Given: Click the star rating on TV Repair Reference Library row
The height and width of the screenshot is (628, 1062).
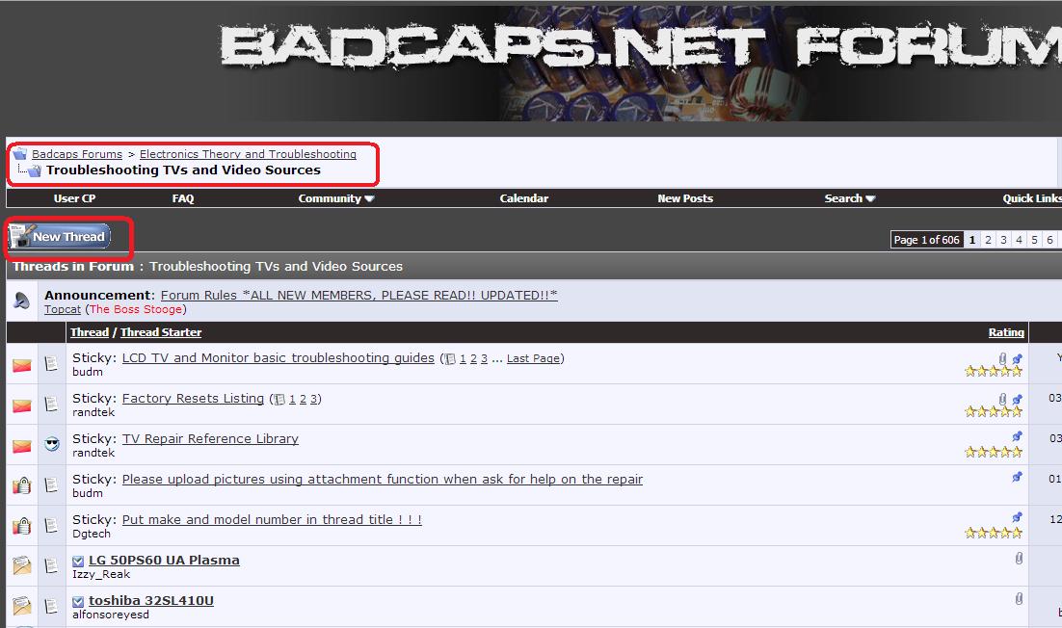Looking at the screenshot, I should (x=993, y=452).
